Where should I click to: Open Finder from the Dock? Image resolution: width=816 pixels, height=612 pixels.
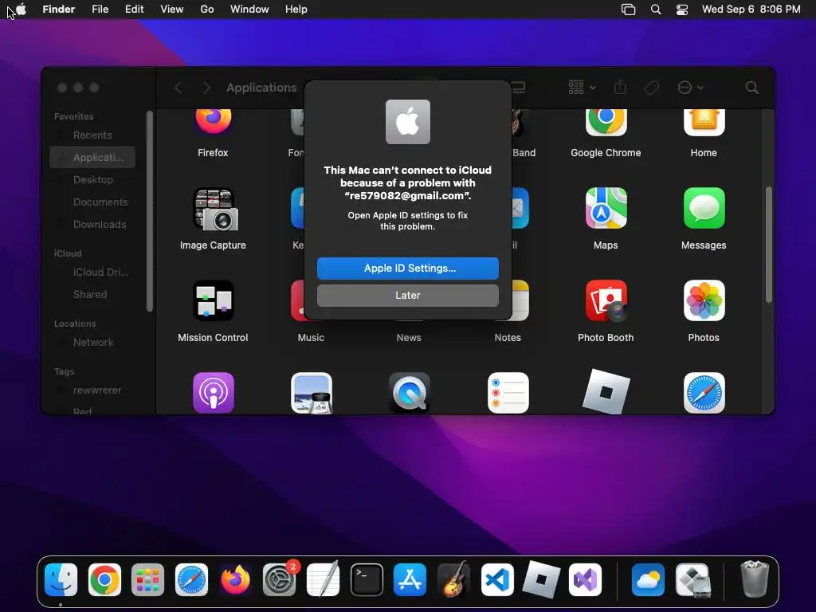61,579
